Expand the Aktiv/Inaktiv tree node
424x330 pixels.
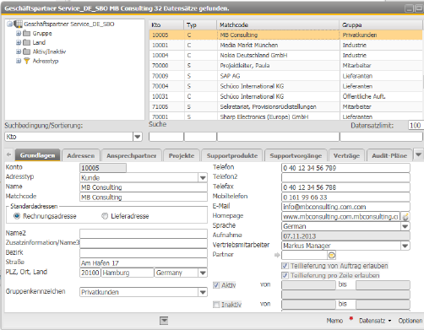(19, 51)
